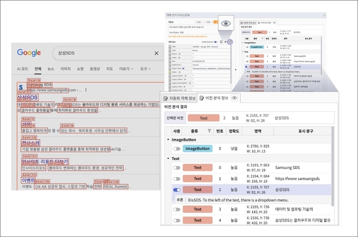Switch to the 동영상 Google tab
Screen dimensions: 358x237
click(x=95, y=68)
